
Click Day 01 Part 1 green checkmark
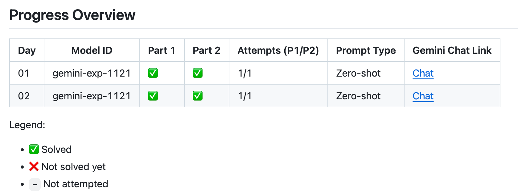(153, 73)
